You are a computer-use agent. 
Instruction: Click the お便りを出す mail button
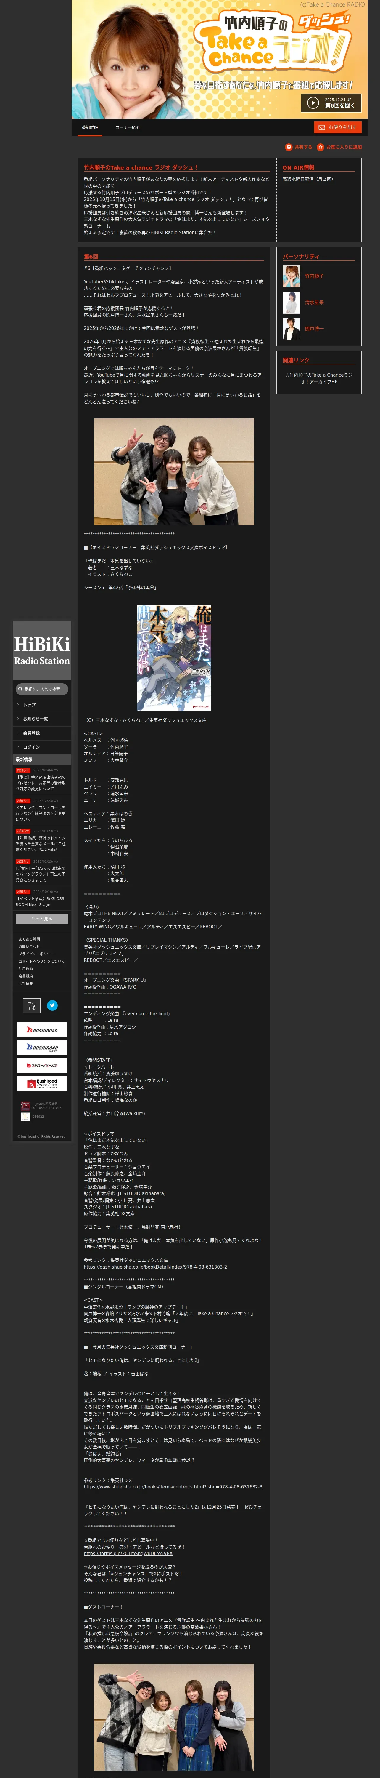(x=338, y=128)
